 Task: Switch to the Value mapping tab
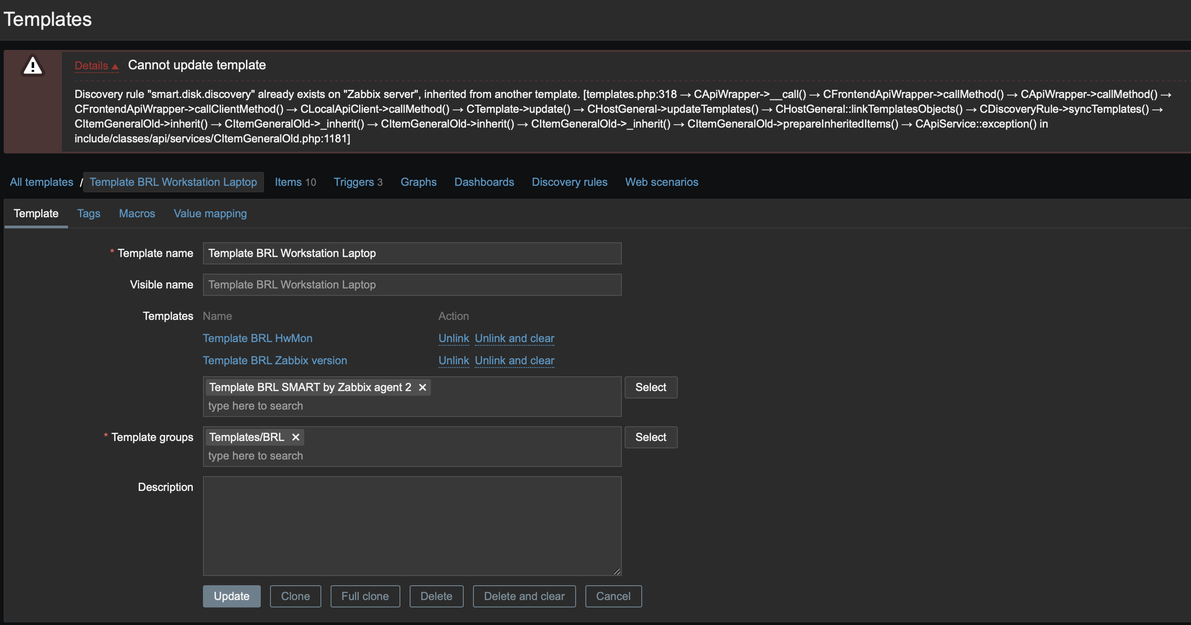click(210, 214)
